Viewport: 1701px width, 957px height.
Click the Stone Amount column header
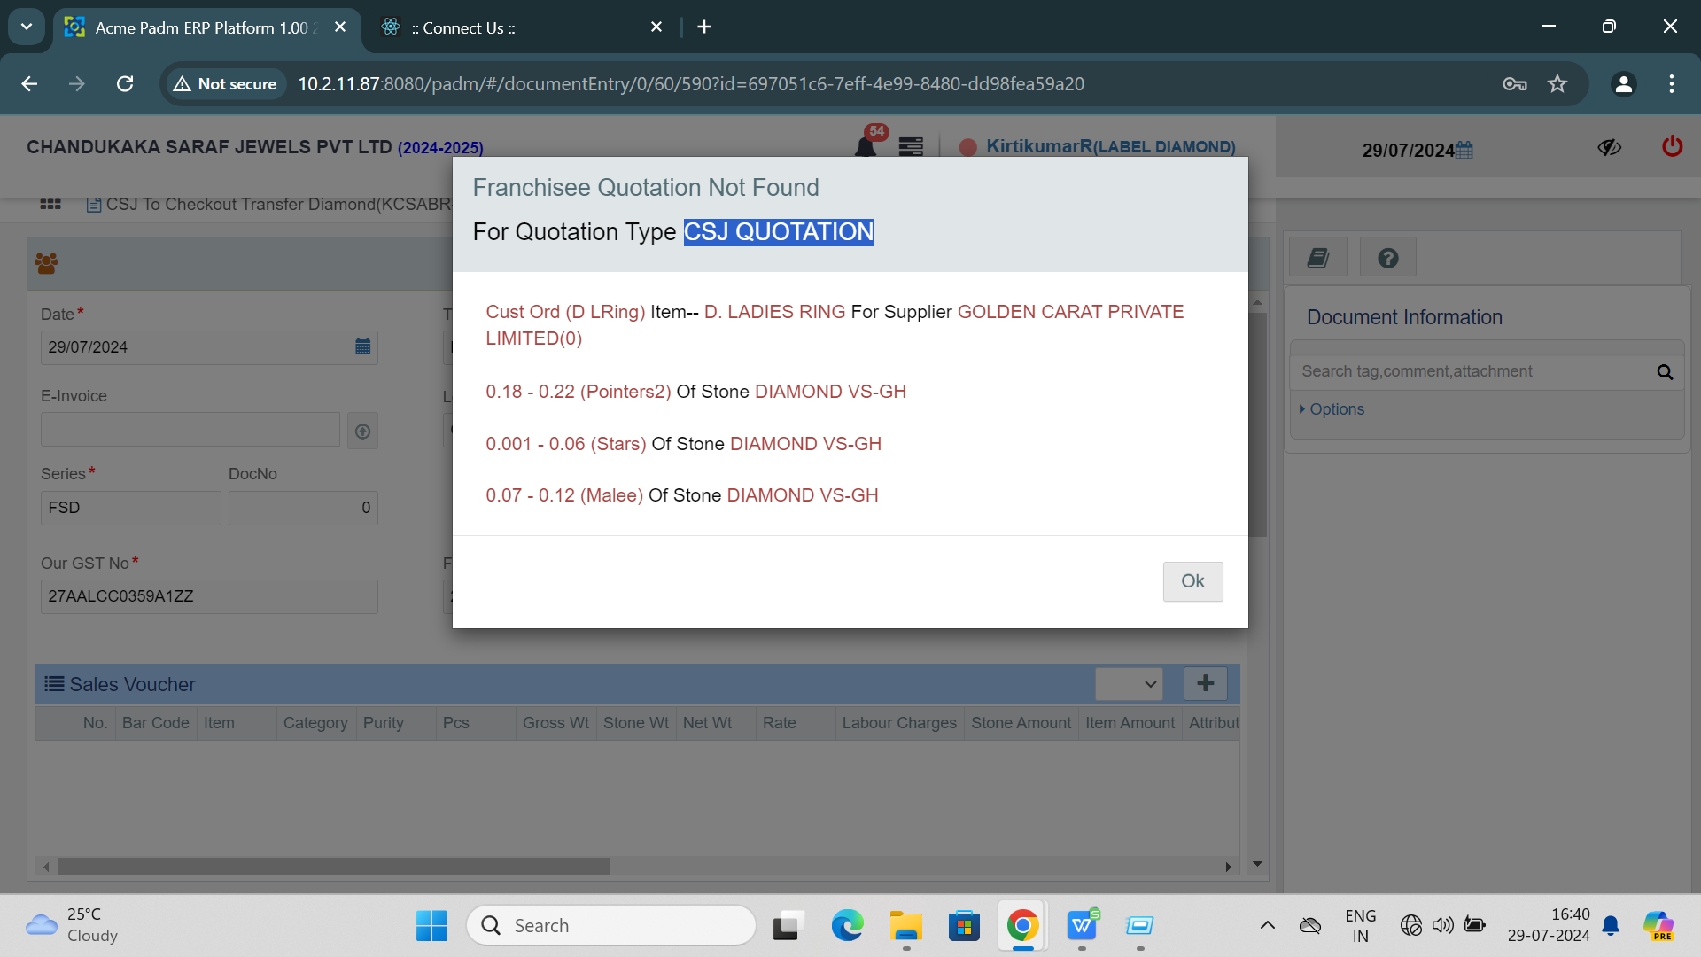pyautogui.click(x=1021, y=723)
